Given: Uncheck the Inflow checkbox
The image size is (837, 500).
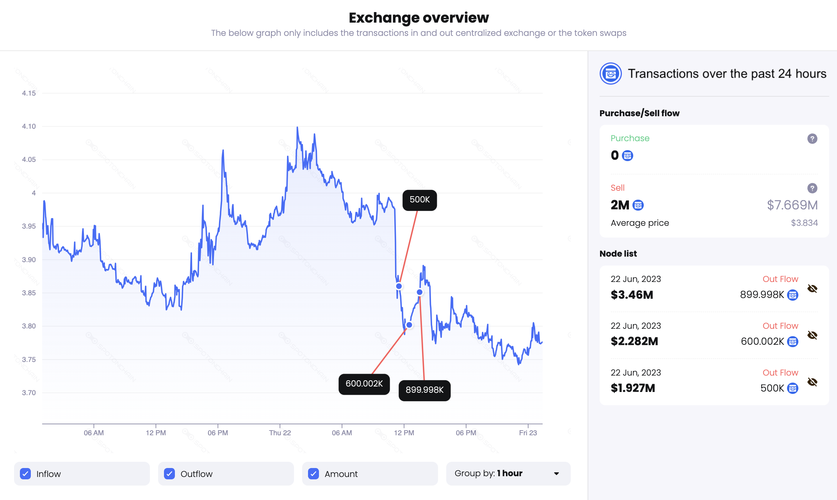Looking at the screenshot, I should [x=26, y=473].
